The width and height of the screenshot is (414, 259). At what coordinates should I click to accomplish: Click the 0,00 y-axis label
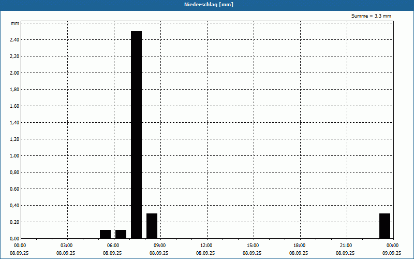point(14,238)
